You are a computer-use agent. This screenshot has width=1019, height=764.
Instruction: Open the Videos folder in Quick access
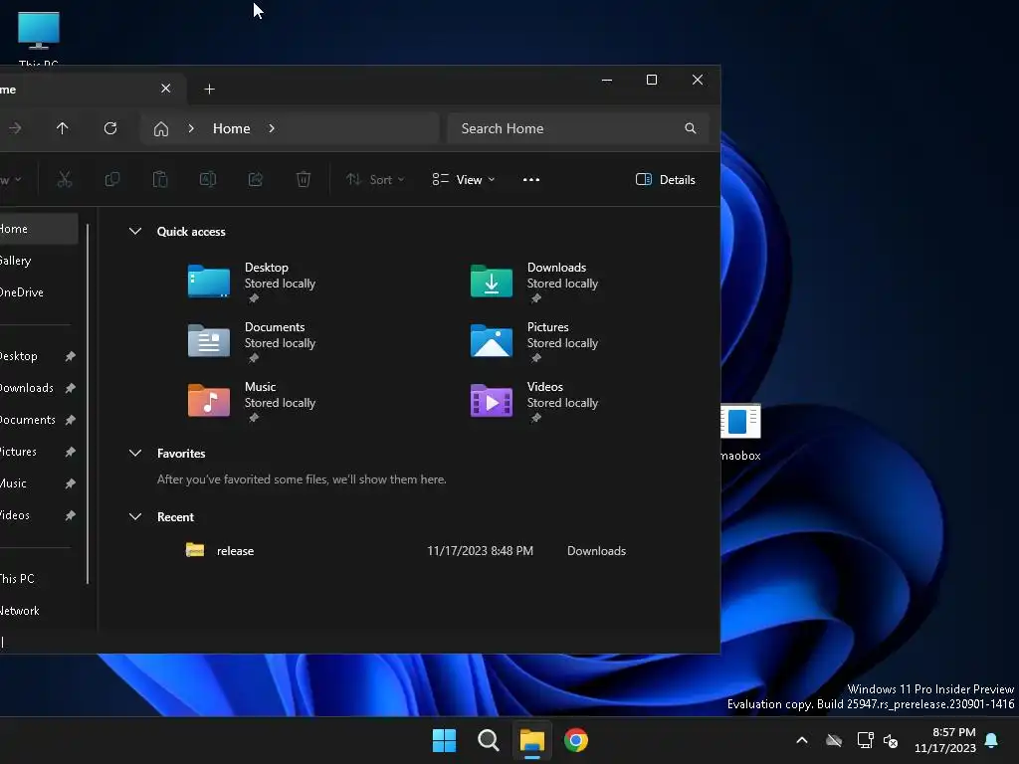pyautogui.click(x=492, y=401)
